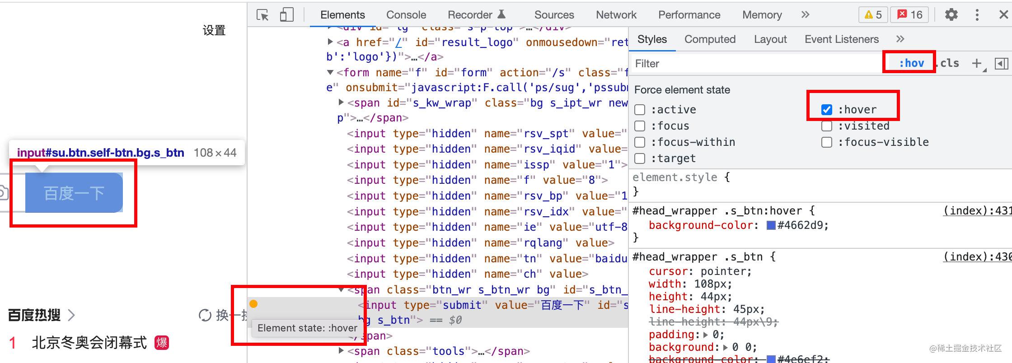Open the Memory tab
1012x363 pixels.
762,15
